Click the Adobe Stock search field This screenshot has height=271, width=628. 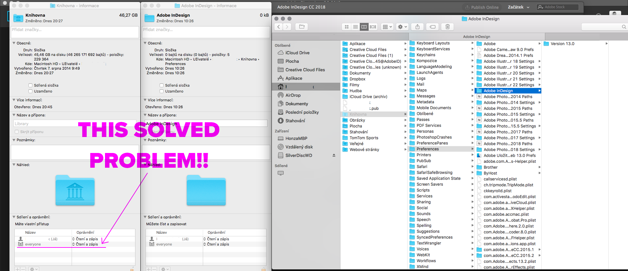pyautogui.click(x=558, y=7)
